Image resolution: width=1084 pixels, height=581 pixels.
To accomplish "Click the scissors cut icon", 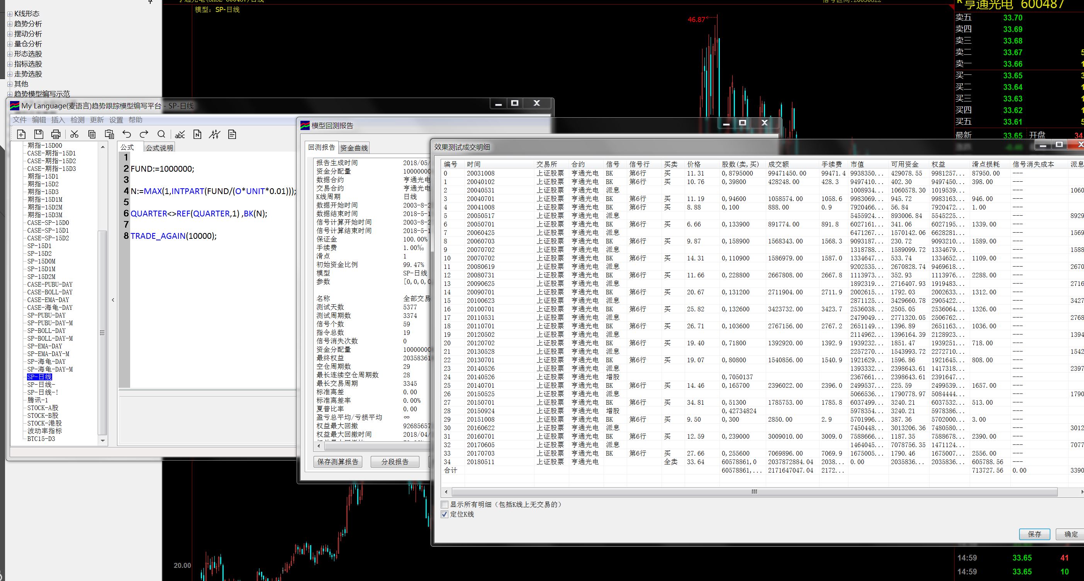I will pyautogui.click(x=75, y=135).
